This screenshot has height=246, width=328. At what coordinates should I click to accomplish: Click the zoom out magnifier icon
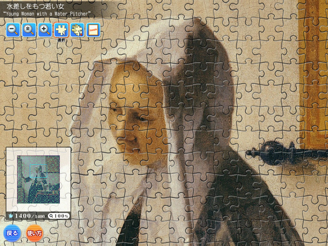pyautogui.click(x=13, y=30)
